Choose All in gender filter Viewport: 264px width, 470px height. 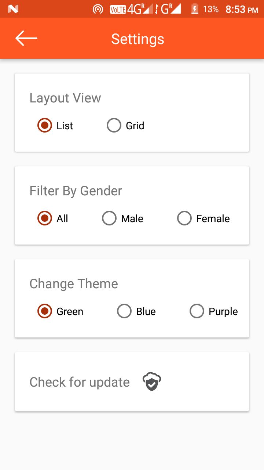click(45, 218)
